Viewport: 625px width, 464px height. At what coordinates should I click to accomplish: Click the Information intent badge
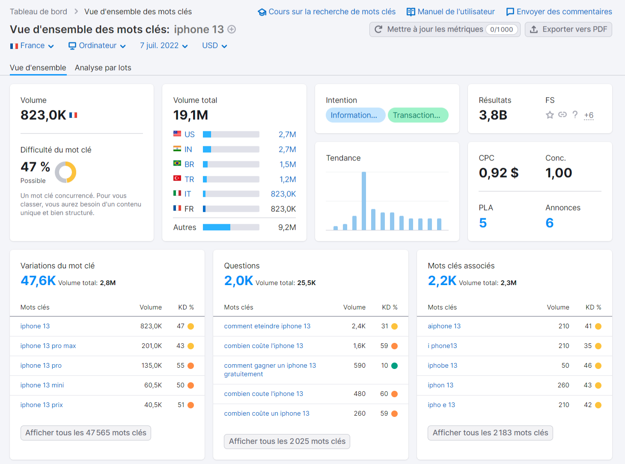(x=355, y=115)
